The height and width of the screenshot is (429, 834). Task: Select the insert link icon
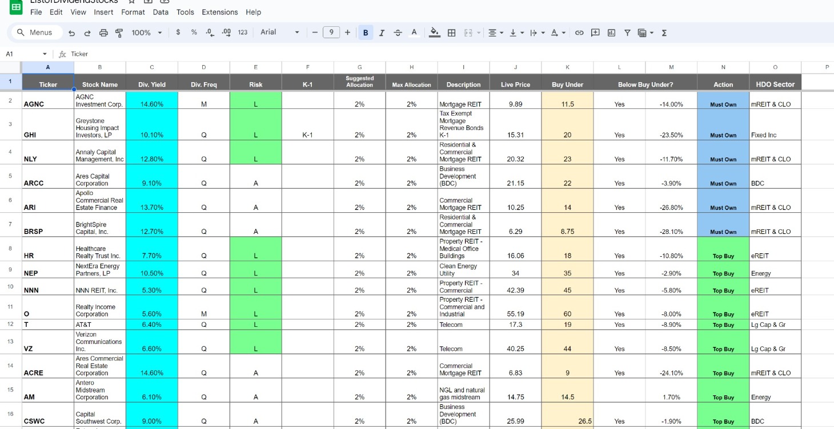579,33
